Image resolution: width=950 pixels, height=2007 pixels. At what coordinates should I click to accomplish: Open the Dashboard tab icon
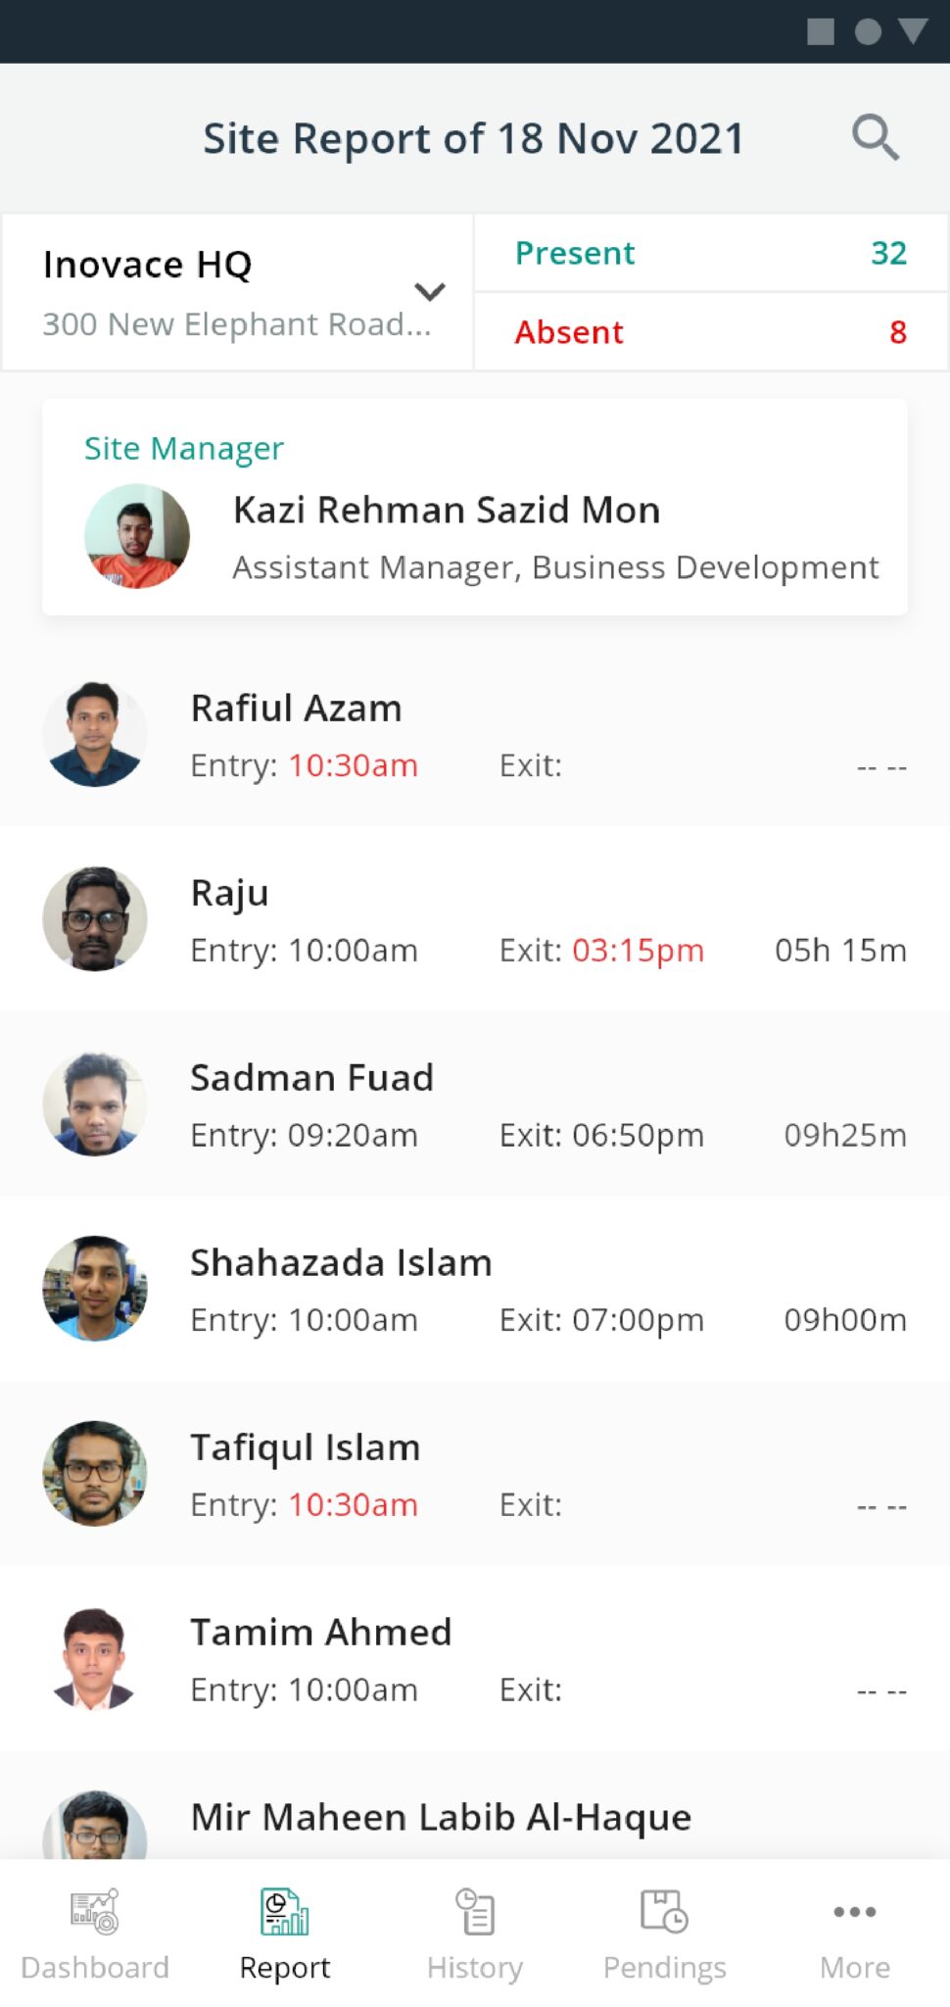(94, 1911)
